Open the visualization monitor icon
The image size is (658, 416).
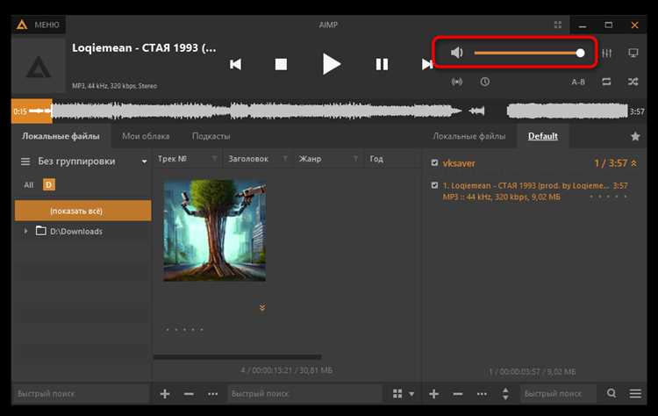click(633, 53)
